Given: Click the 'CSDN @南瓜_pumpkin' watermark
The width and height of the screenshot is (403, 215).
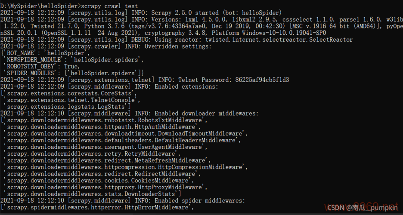Looking at the screenshot, I should tap(363, 208).
